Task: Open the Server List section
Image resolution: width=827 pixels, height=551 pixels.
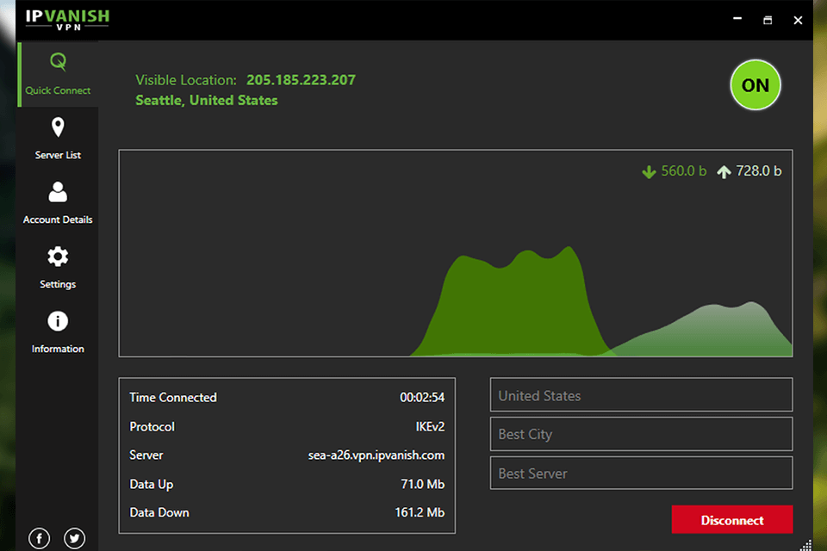Action: click(58, 139)
